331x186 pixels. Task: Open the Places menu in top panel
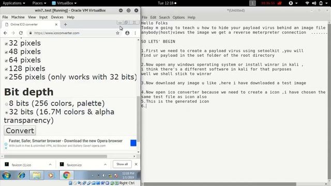39,3
